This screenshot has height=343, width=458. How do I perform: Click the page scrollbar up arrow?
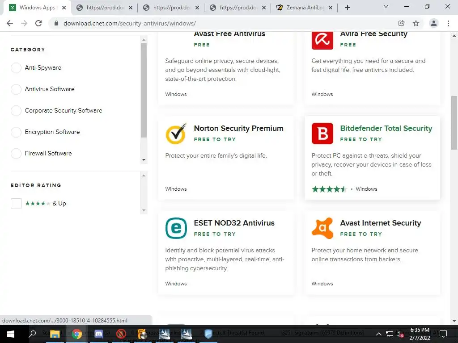(454, 36)
